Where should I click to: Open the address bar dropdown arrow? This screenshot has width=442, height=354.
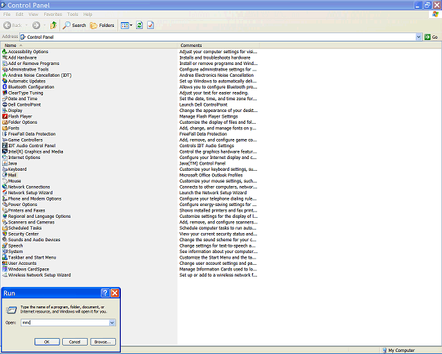419,37
